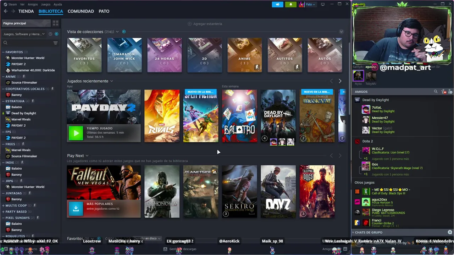
Task: Open the Juegos, Software y Herra... filter dropdown
Action: [24, 34]
